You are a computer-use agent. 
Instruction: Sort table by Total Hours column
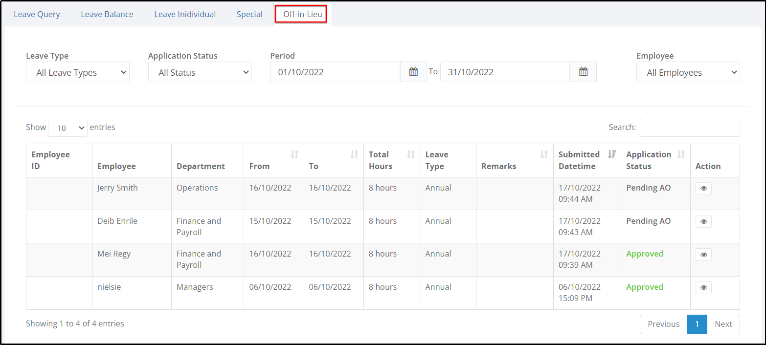pos(411,154)
